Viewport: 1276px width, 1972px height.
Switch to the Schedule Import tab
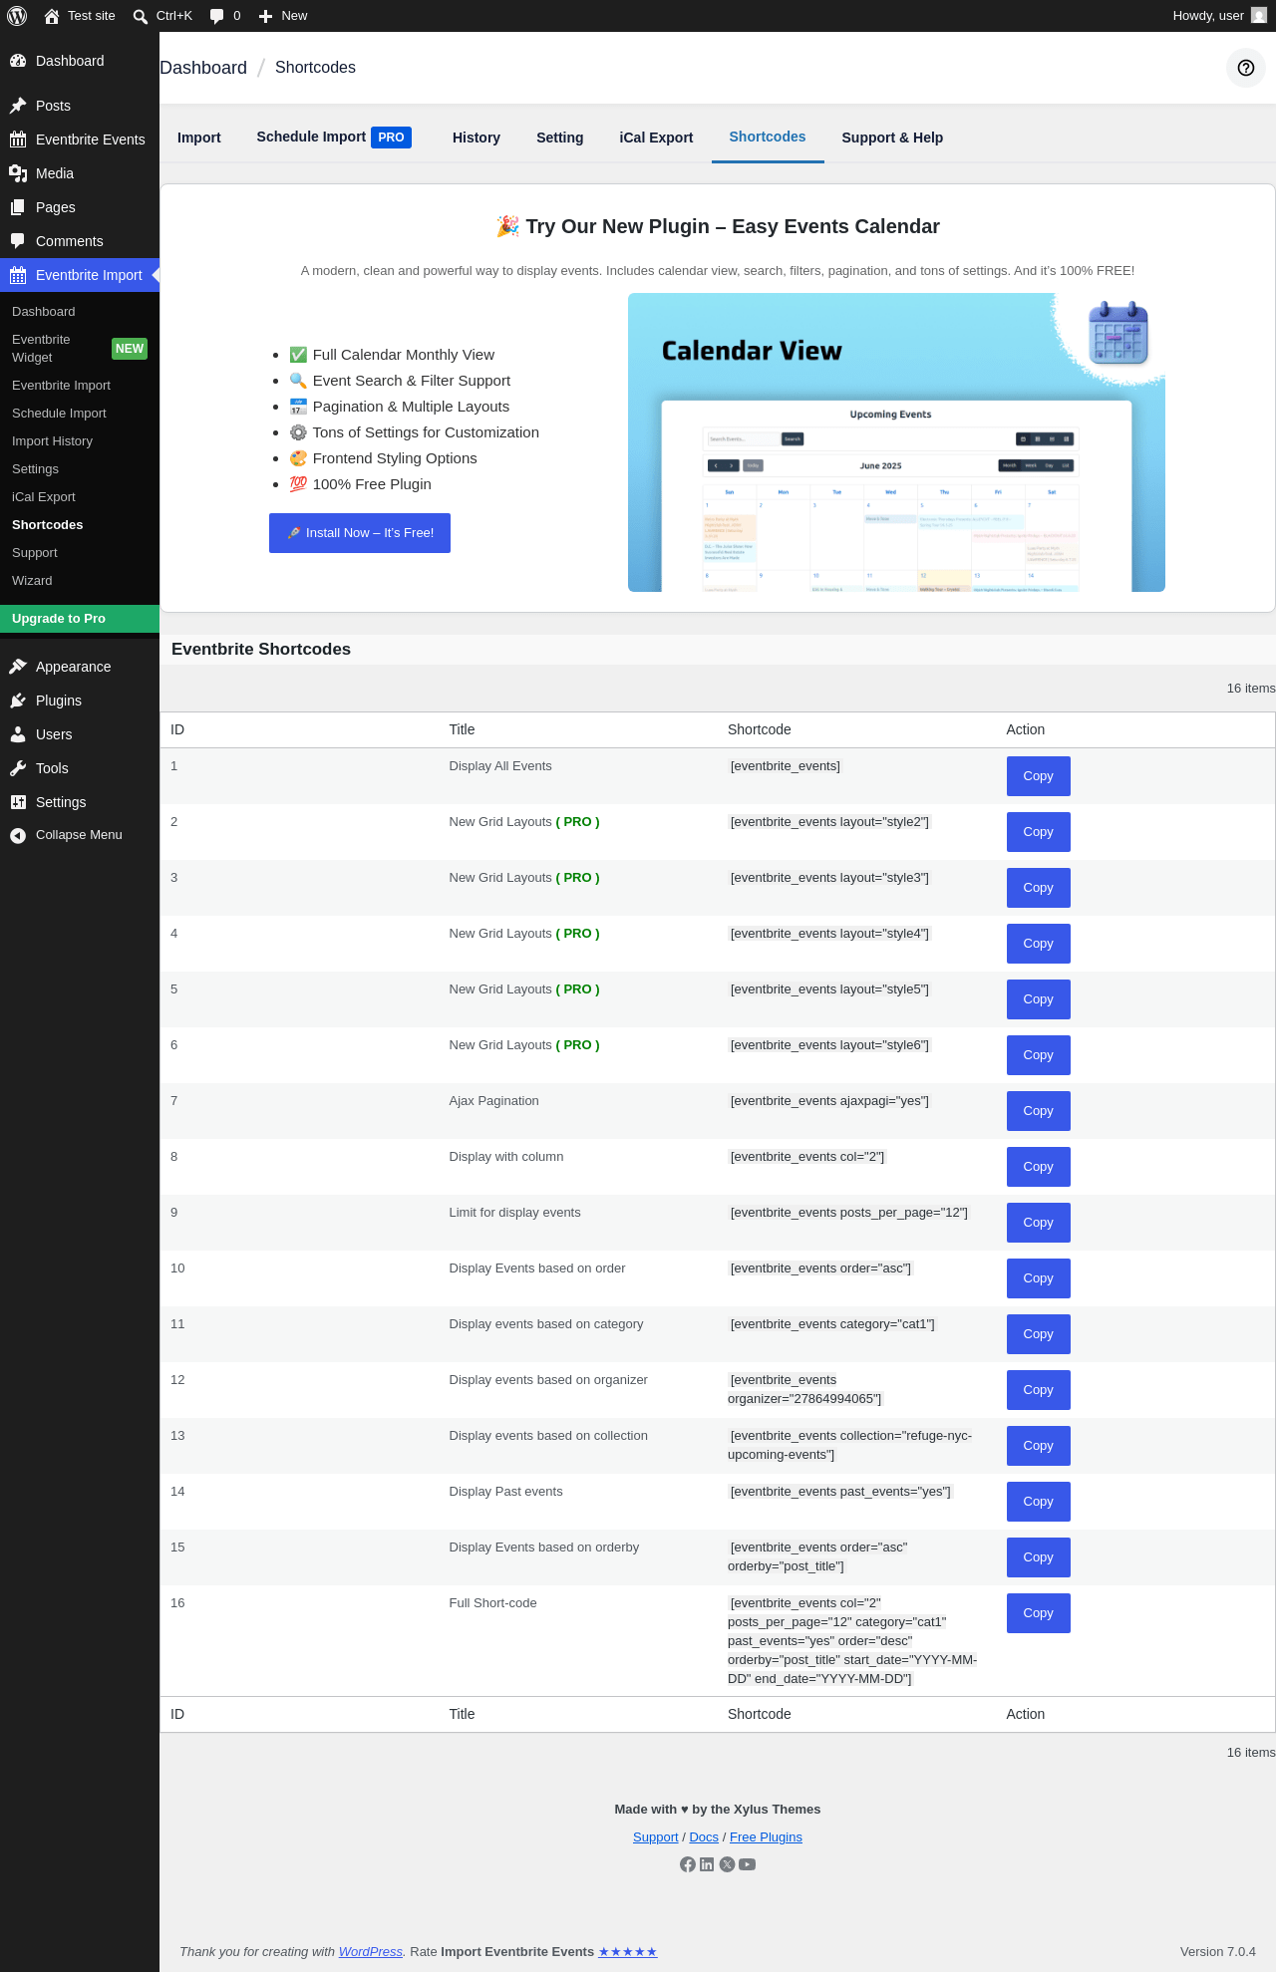(x=334, y=138)
